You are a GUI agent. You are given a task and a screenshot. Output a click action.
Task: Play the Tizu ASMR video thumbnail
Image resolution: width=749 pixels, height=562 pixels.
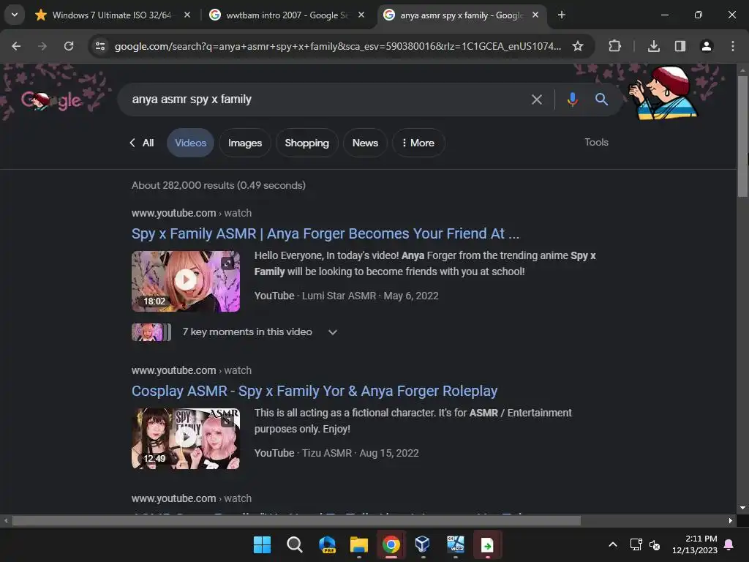[185, 438]
